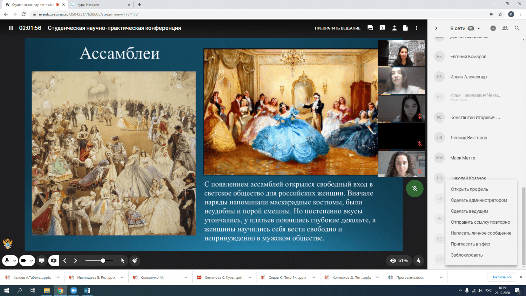Close the downloads bar
Image resolution: width=526 pixels, height=296 pixels.
(x=521, y=277)
